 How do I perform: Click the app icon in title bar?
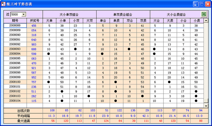click(x=3, y=4)
